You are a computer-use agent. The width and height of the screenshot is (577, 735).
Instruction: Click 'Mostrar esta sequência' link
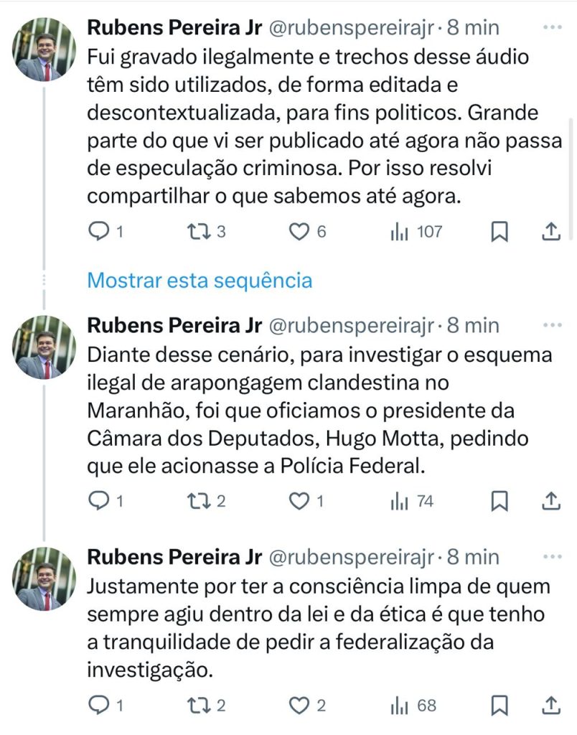coord(200,280)
